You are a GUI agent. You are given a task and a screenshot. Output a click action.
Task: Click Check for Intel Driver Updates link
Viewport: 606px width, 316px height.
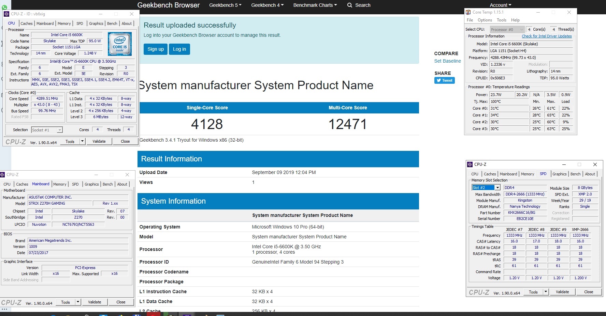(x=547, y=36)
